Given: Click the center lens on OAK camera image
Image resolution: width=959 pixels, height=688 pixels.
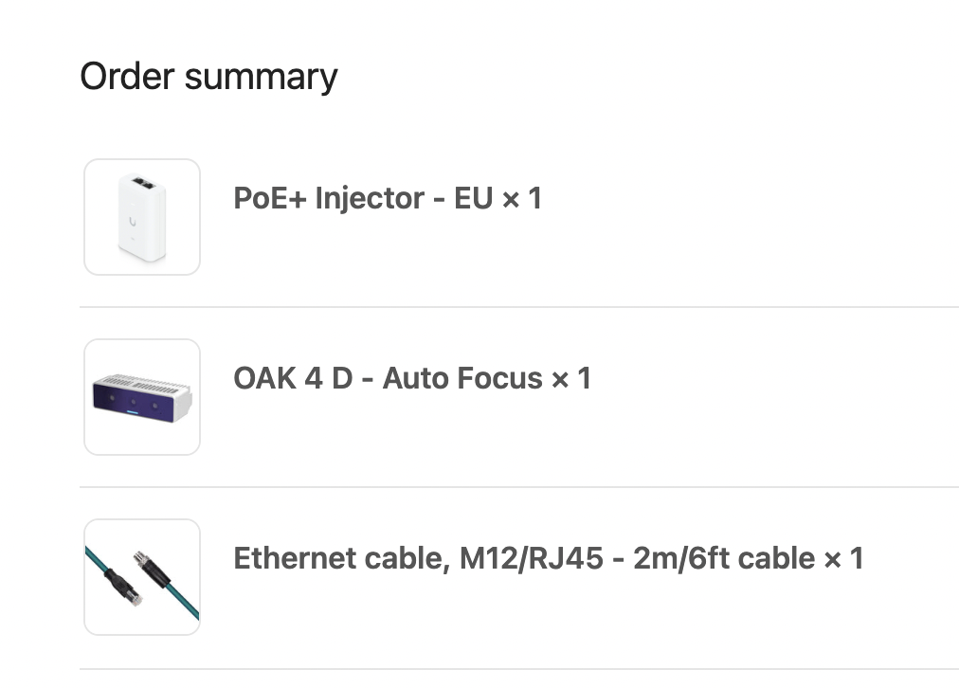Looking at the screenshot, I should pos(134,402).
